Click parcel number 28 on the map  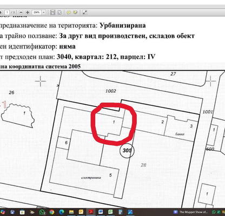pos(143,165)
